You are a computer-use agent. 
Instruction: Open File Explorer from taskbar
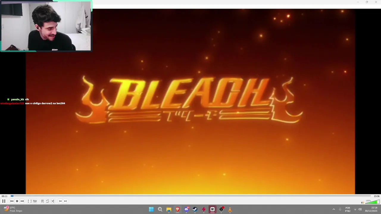pyautogui.click(x=169, y=209)
